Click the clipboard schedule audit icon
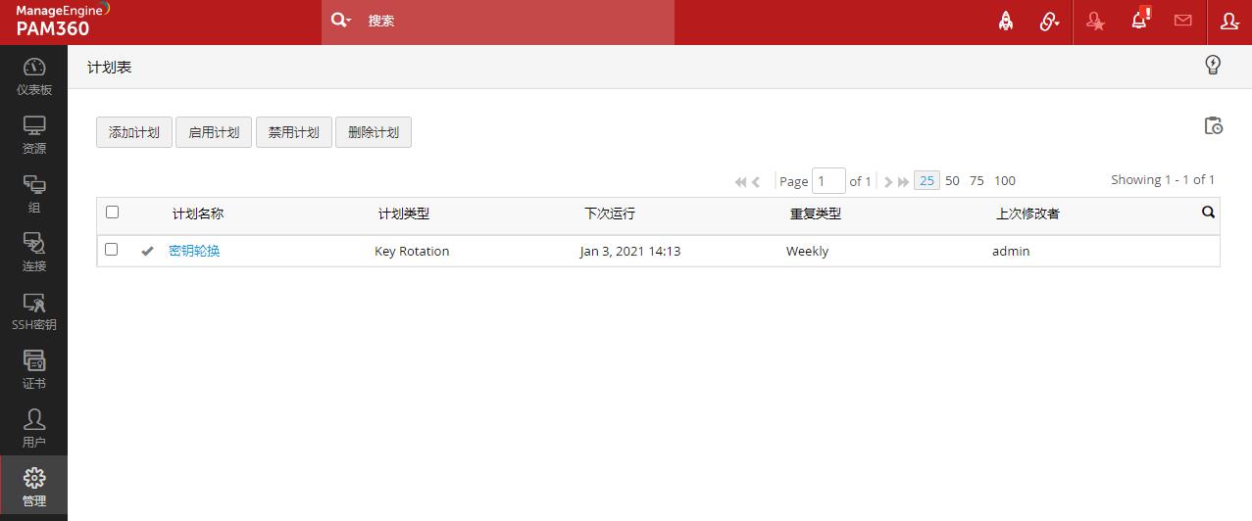The height and width of the screenshot is (521, 1252). click(x=1213, y=125)
